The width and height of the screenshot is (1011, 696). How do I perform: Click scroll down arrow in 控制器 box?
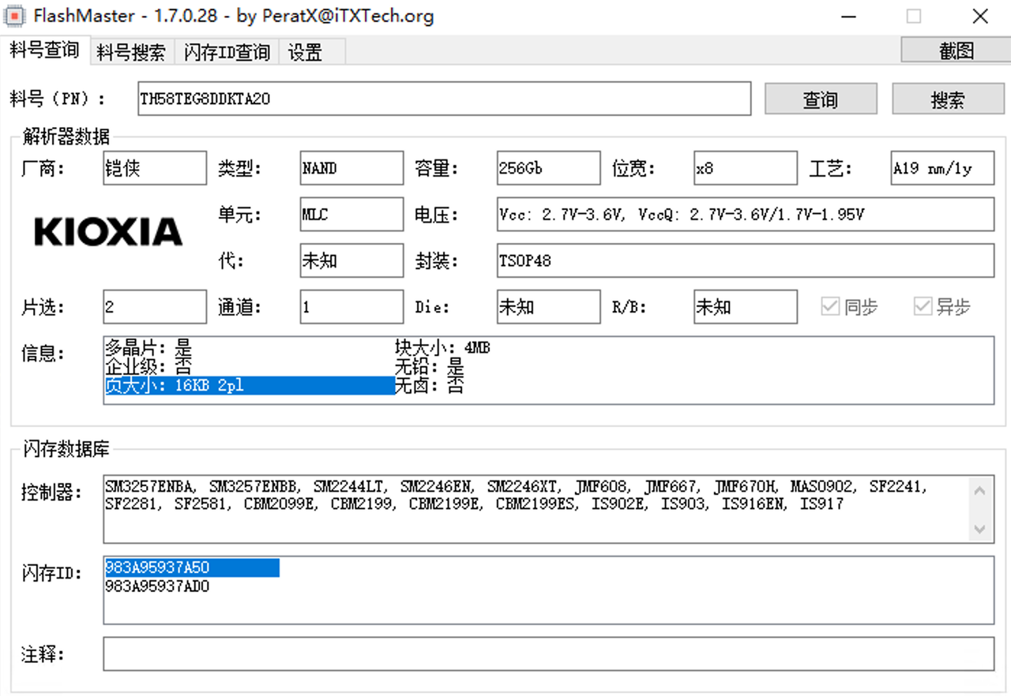tap(980, 529)
